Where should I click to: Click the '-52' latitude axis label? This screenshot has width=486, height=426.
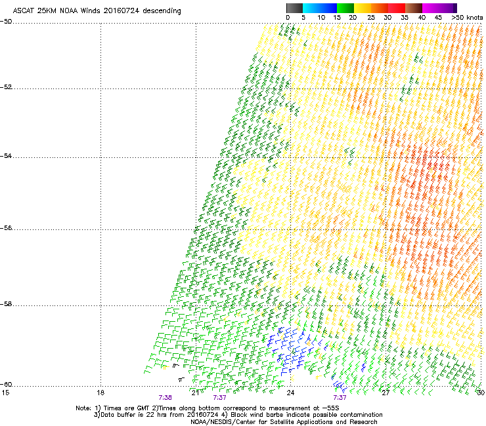6,87
